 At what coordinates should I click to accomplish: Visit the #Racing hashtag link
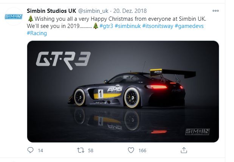pos(37,33)
